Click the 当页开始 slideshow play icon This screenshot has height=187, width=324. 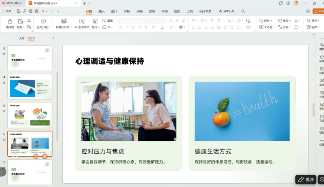(43, 21)
